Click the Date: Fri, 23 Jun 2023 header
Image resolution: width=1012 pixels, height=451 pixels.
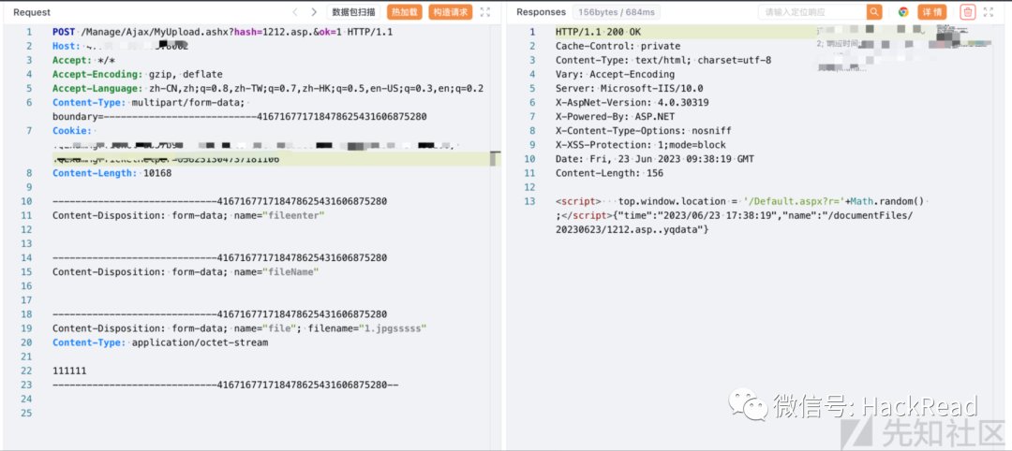point(654,158)
